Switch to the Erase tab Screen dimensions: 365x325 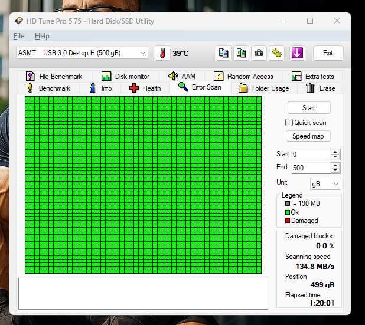320,88
